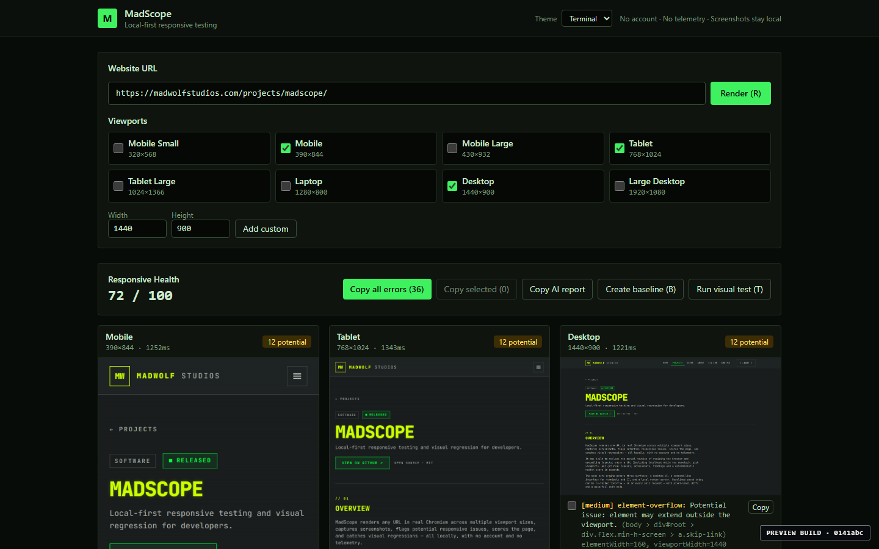Click the MadScope green M logo

point(107,18)
